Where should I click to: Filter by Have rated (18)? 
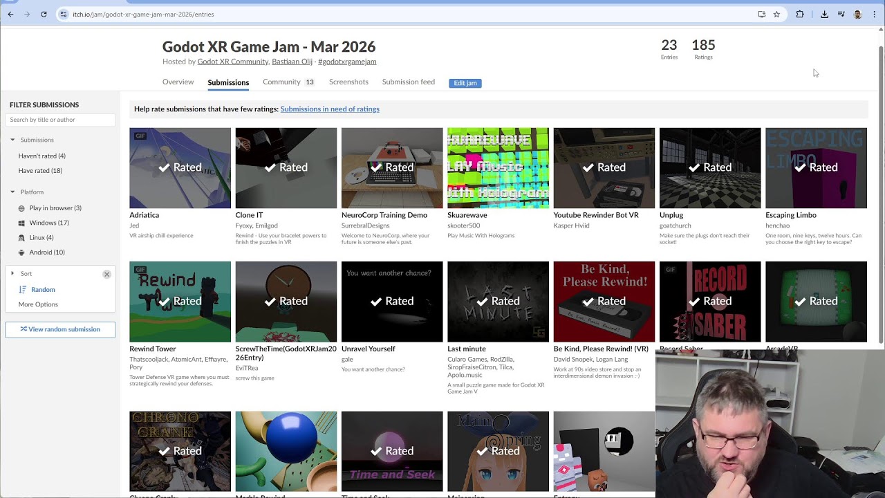click(40, 171)
